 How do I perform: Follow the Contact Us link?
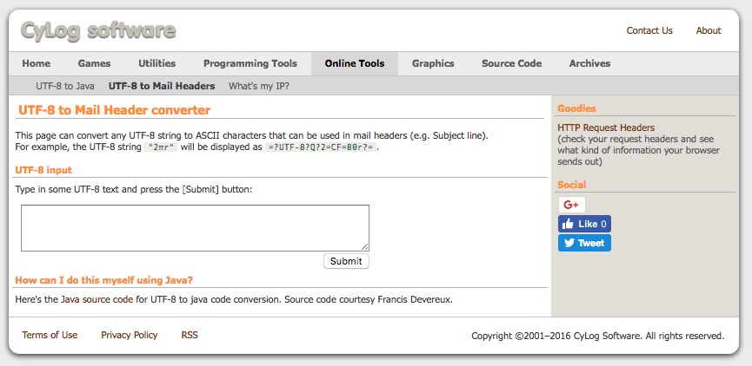pos(649,30)
